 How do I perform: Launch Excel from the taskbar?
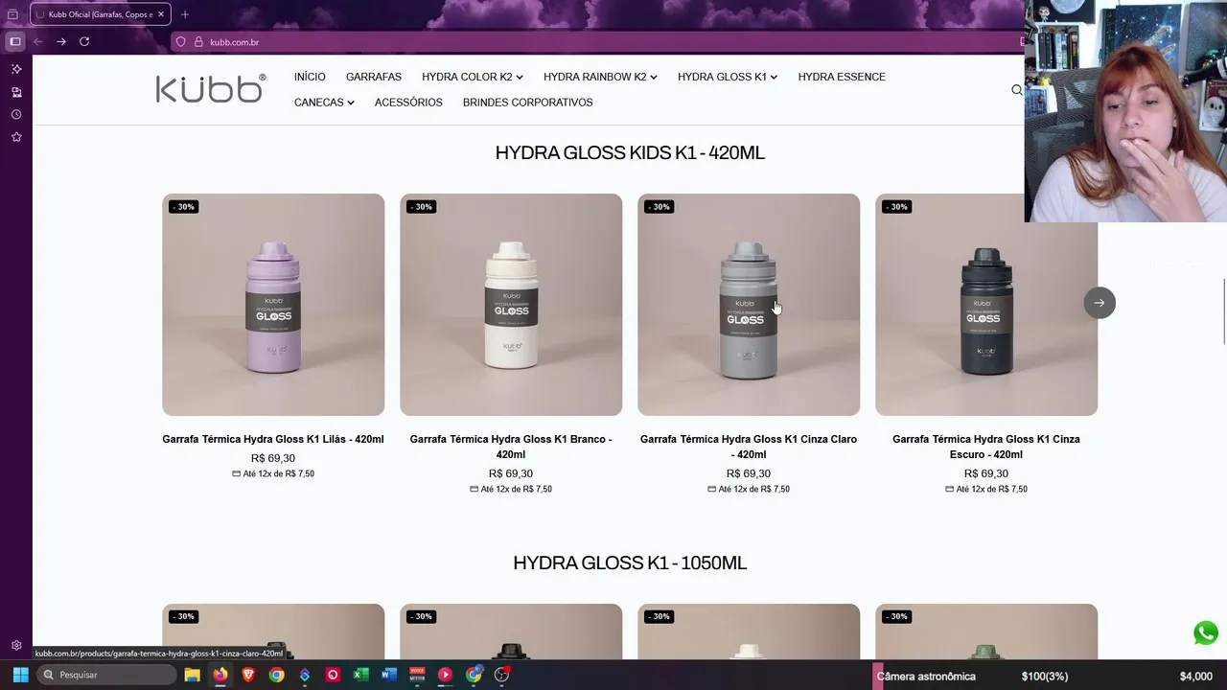click(360, 675)
